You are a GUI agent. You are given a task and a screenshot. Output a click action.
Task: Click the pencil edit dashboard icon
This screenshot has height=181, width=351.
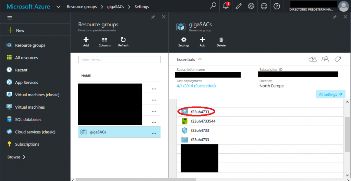pyautogui.click(x=239, y=6)
